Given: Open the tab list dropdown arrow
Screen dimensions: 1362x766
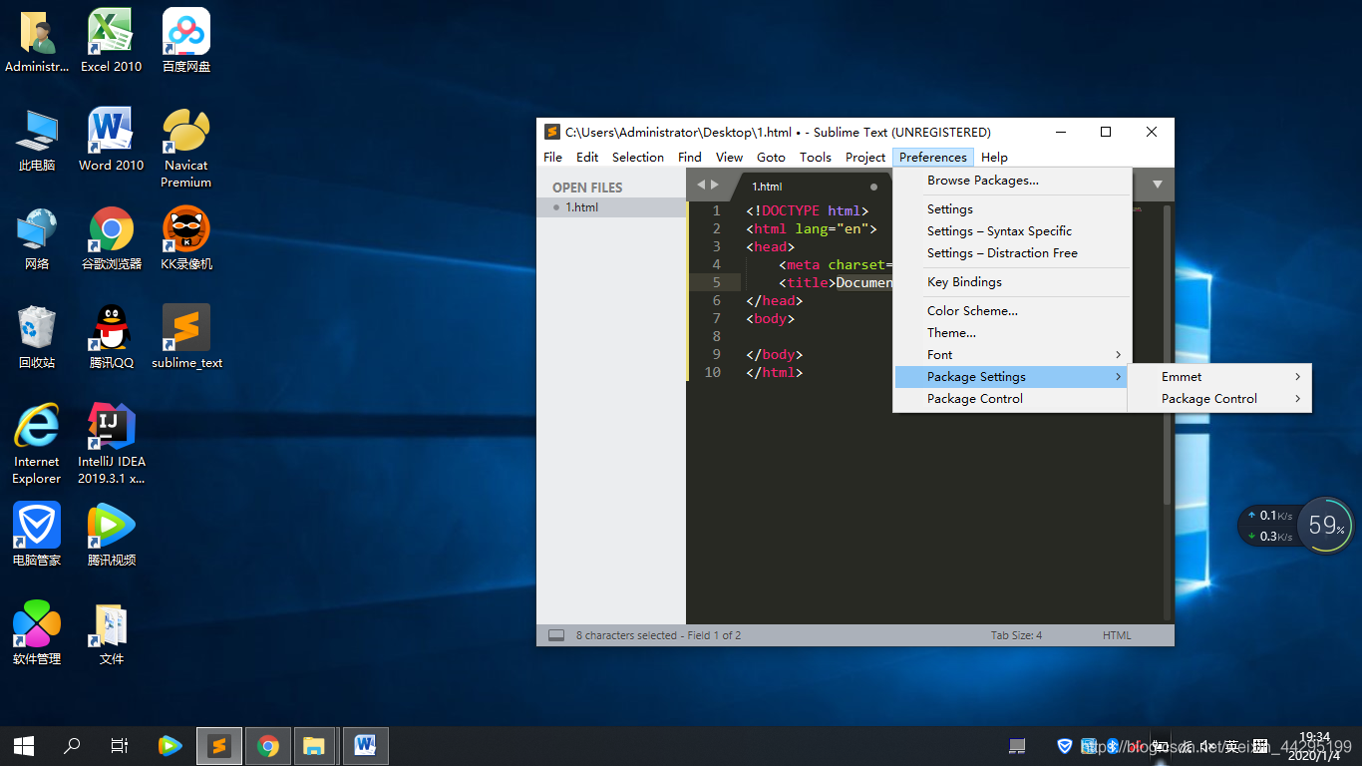Looking at the screenshot, I should tap(1158, 185).
